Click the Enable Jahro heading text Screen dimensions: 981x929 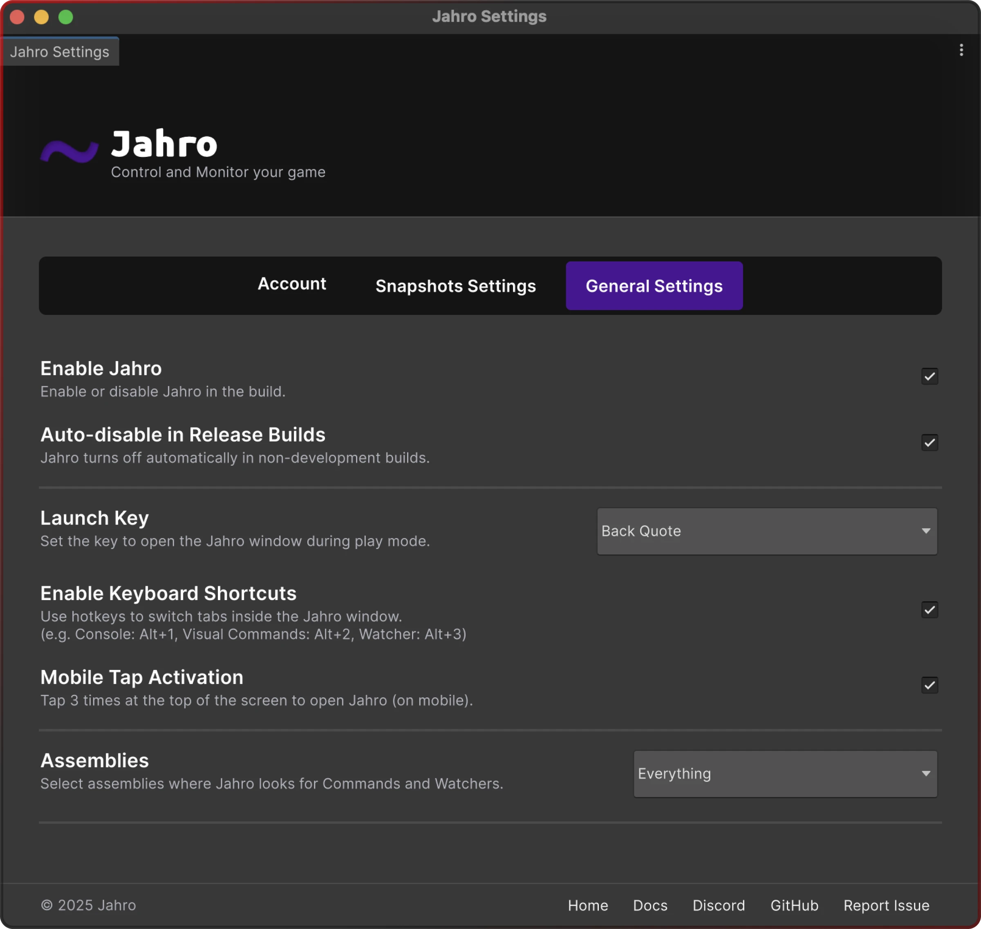(101, 368)
